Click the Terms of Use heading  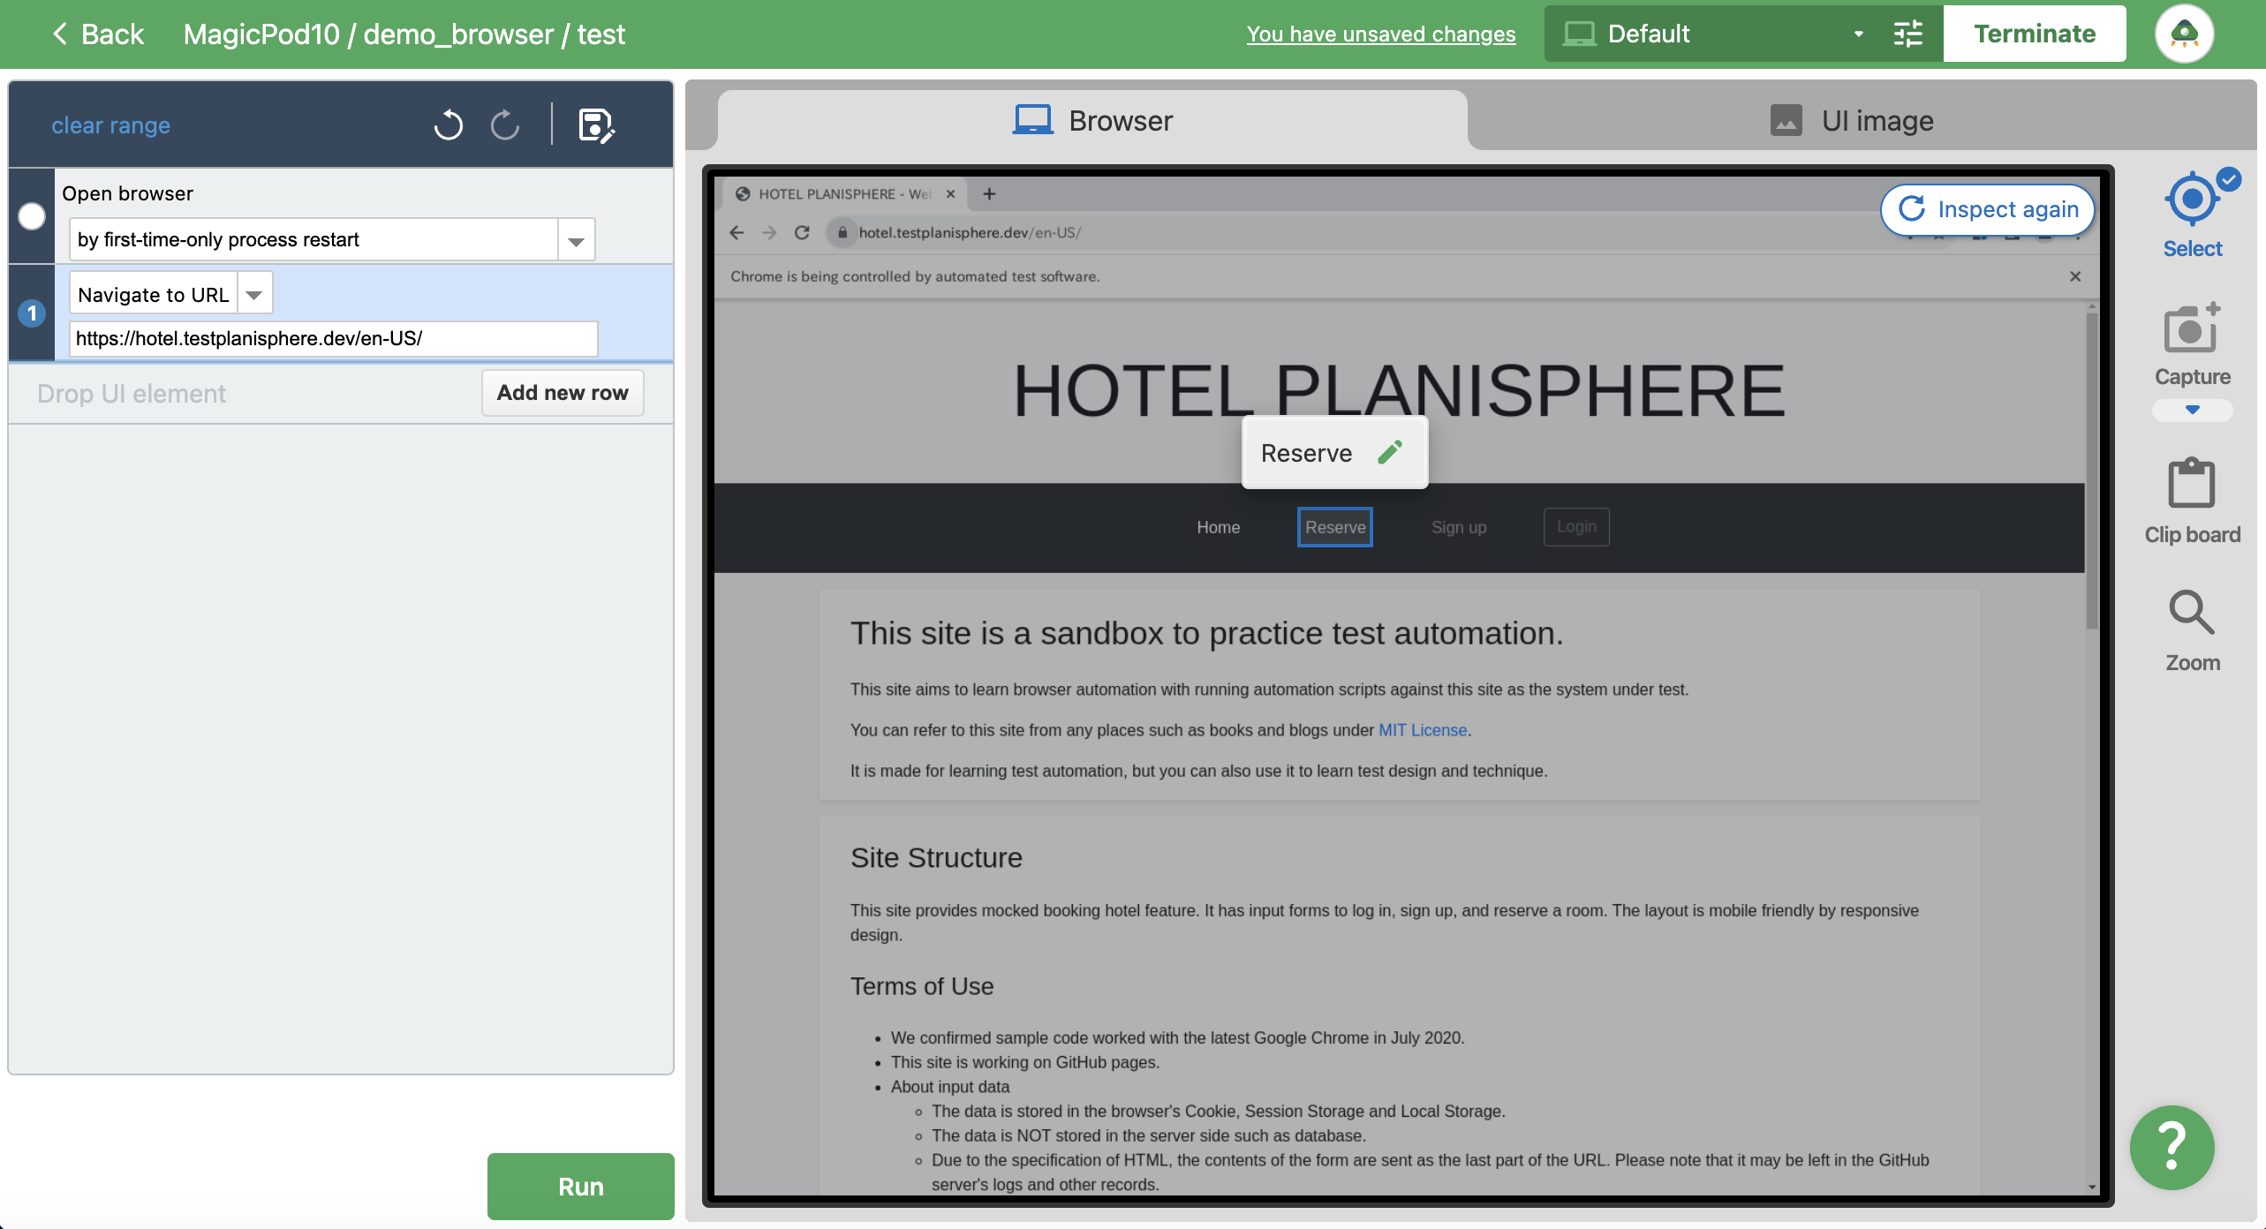[x=922, y=986]
